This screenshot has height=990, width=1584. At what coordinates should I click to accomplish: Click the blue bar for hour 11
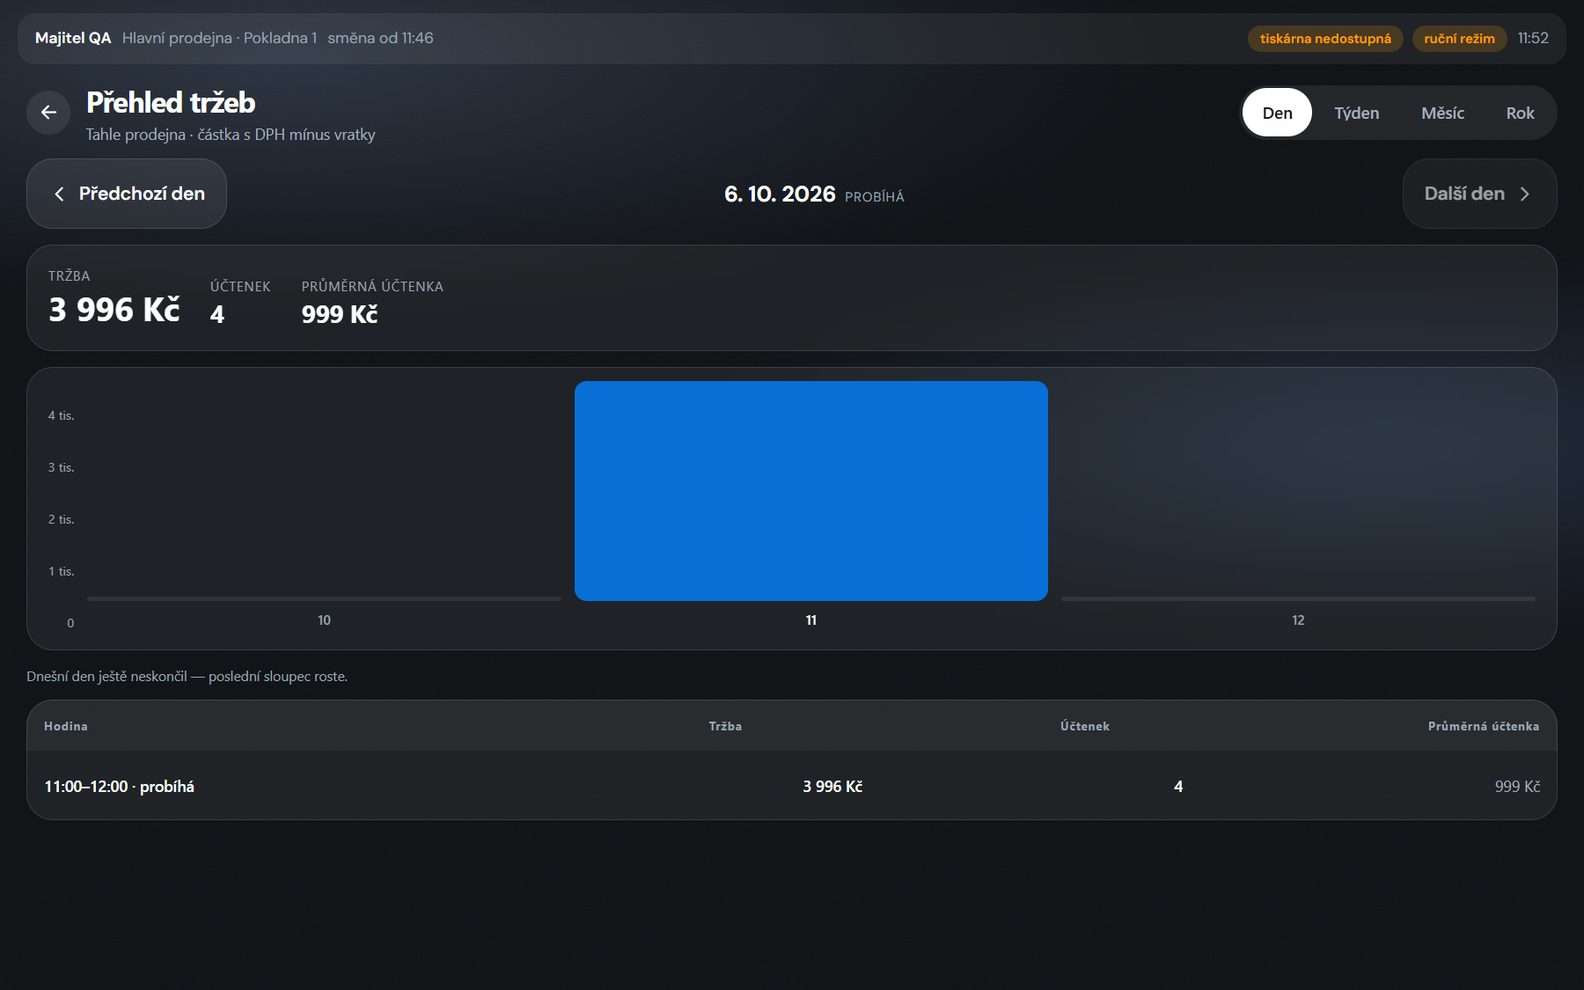coord(811,491)
